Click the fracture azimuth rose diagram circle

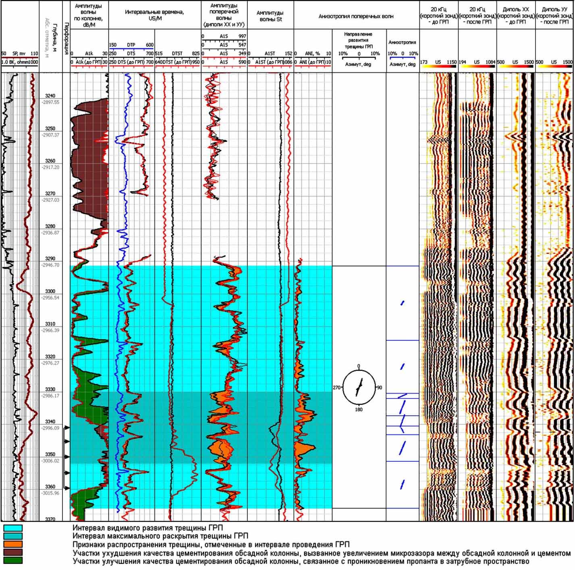click(359, 388)
